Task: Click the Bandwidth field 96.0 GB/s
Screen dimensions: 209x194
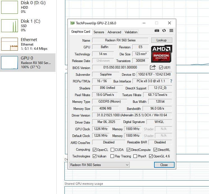Action: click(157, 108)
